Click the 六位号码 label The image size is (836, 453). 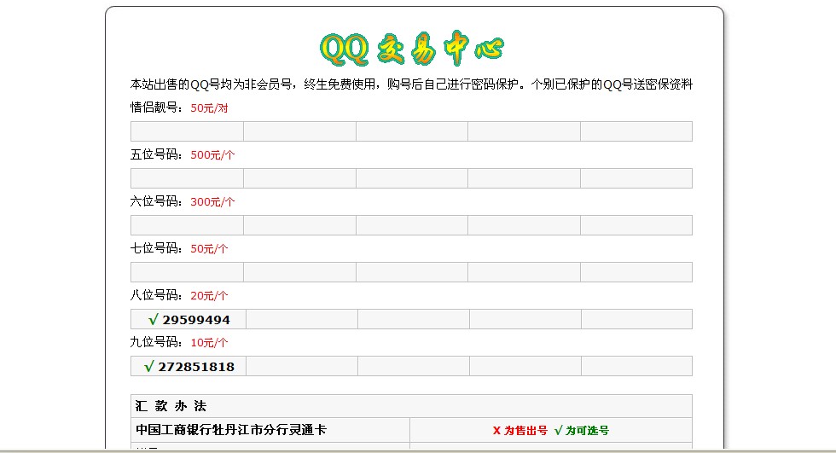click(157, 201)
